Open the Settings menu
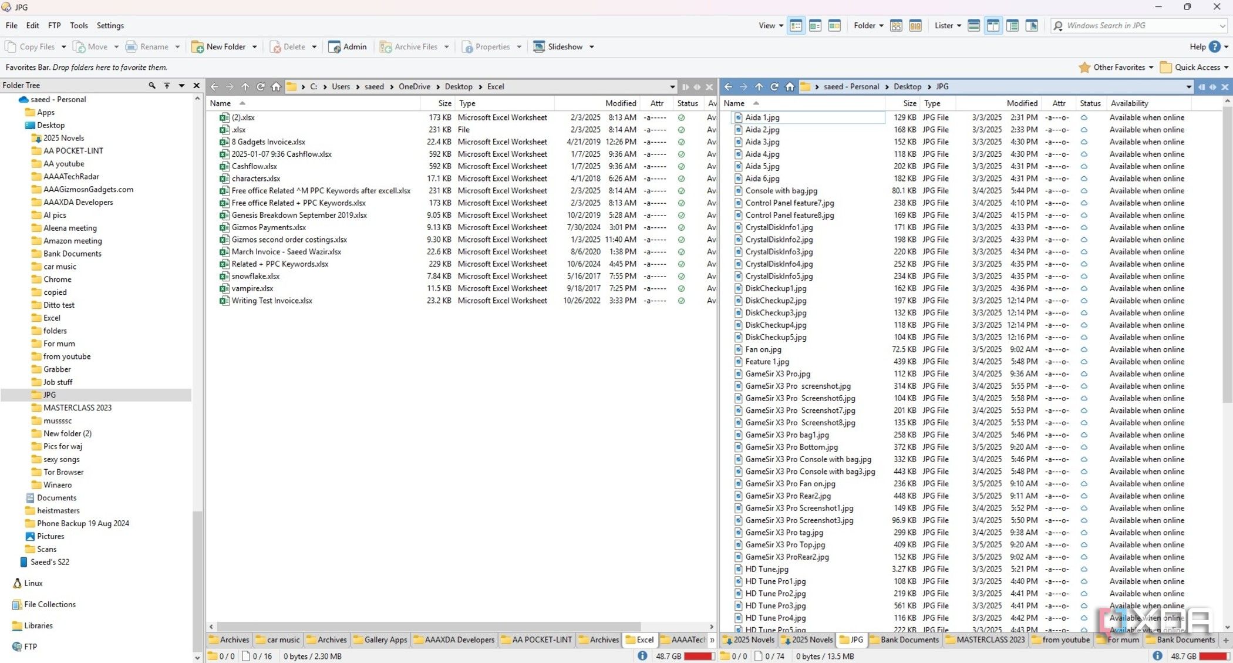 [110, 26]
